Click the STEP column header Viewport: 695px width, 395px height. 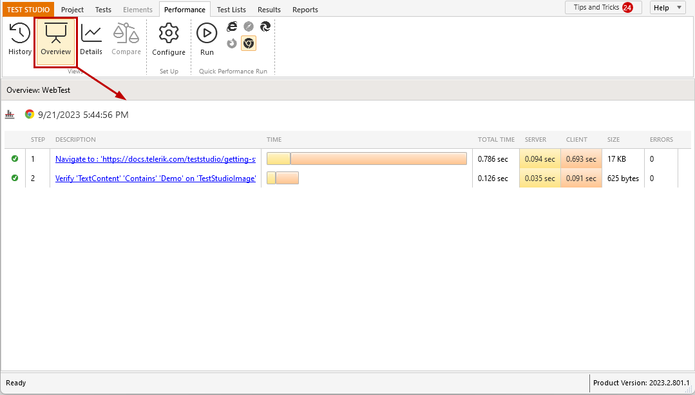click(x=37, y=140)
